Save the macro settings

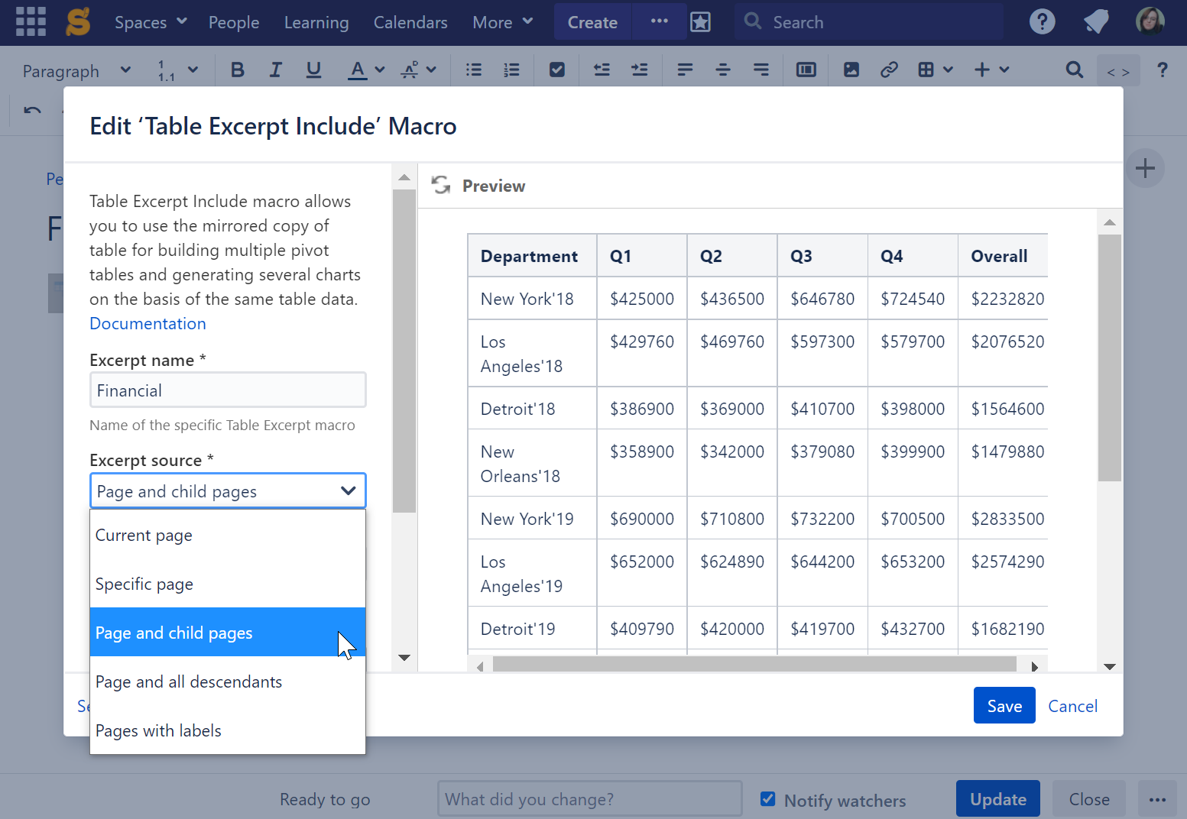[1004, 705]
